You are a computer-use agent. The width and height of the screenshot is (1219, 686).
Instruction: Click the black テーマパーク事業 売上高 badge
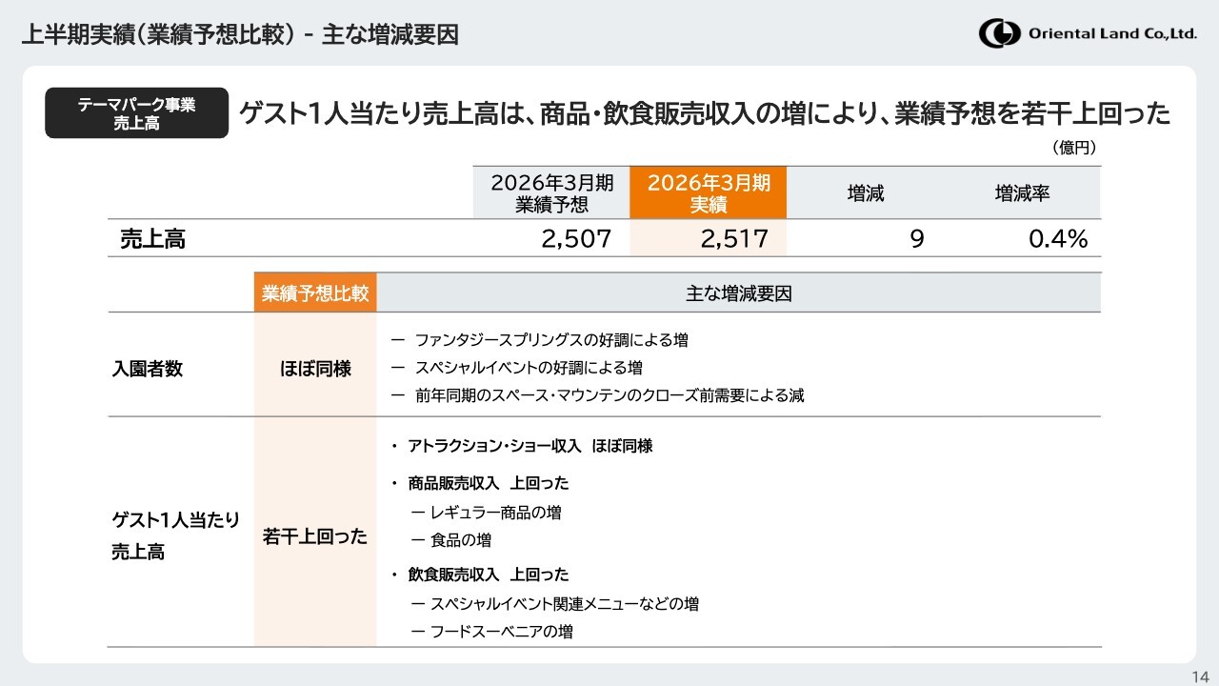(136, 113)
